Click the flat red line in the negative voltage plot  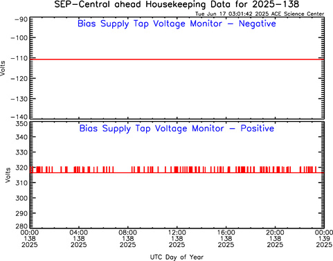click(177, 60)
